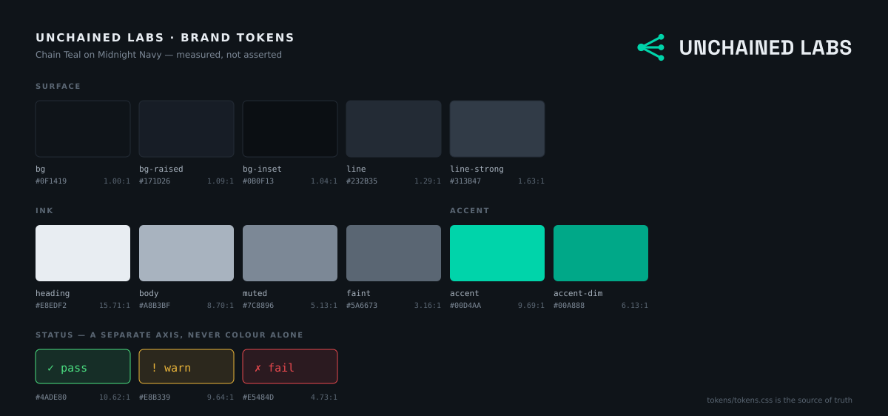Click the contrast ratio 1.29:1
The height and width of the screenshot is (416, 888).
tap(428, 181)
